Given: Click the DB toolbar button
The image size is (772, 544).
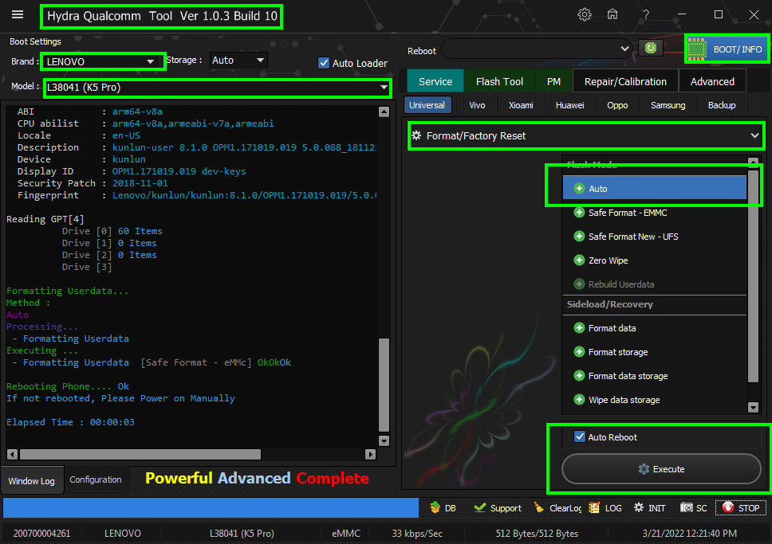Looking at the screenshot, I should (443, 508).
